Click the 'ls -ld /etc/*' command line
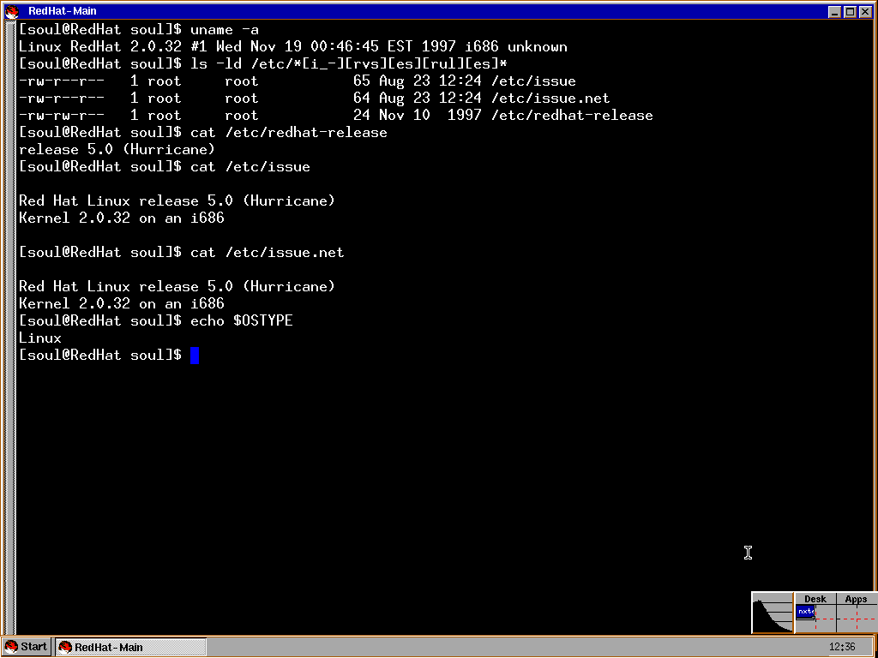878x658 pixels. pyautogui.click(x=263, y=64)
